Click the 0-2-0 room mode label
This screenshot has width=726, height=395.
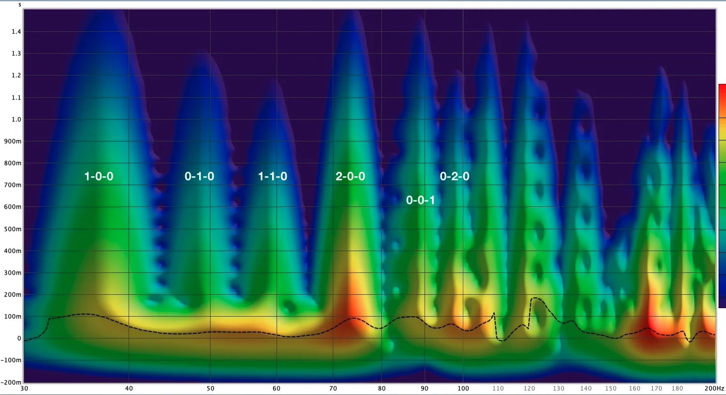pyautogui.click(x=454, y=176)
